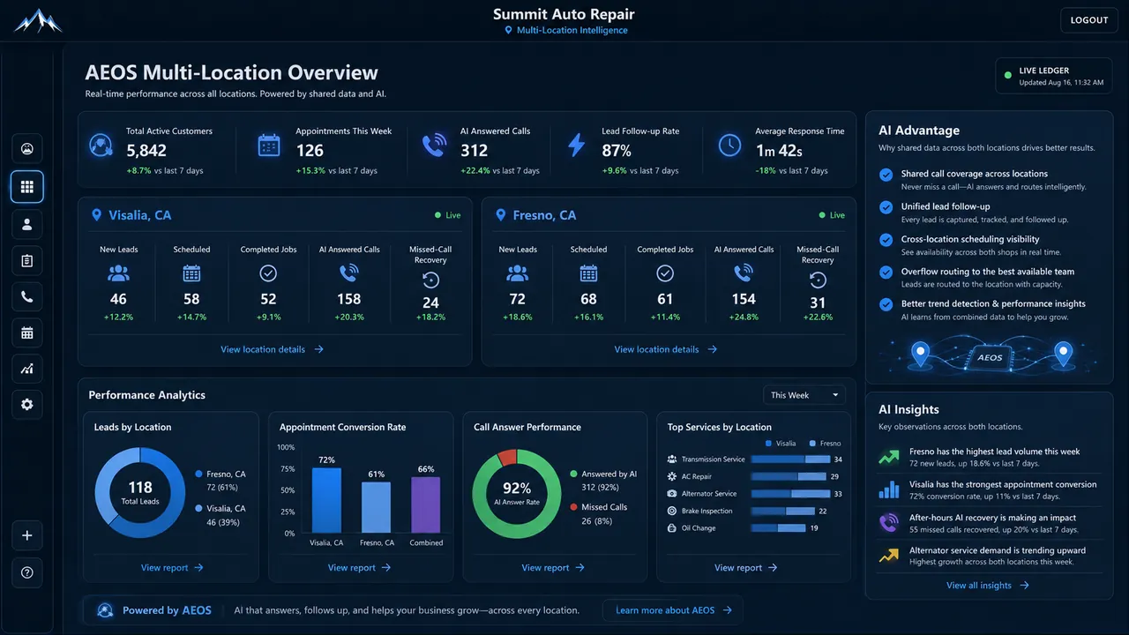Screen dimensions: 1129x635
Task: Click the Powered by AEOS logo icon
Action: click(105, 610)
